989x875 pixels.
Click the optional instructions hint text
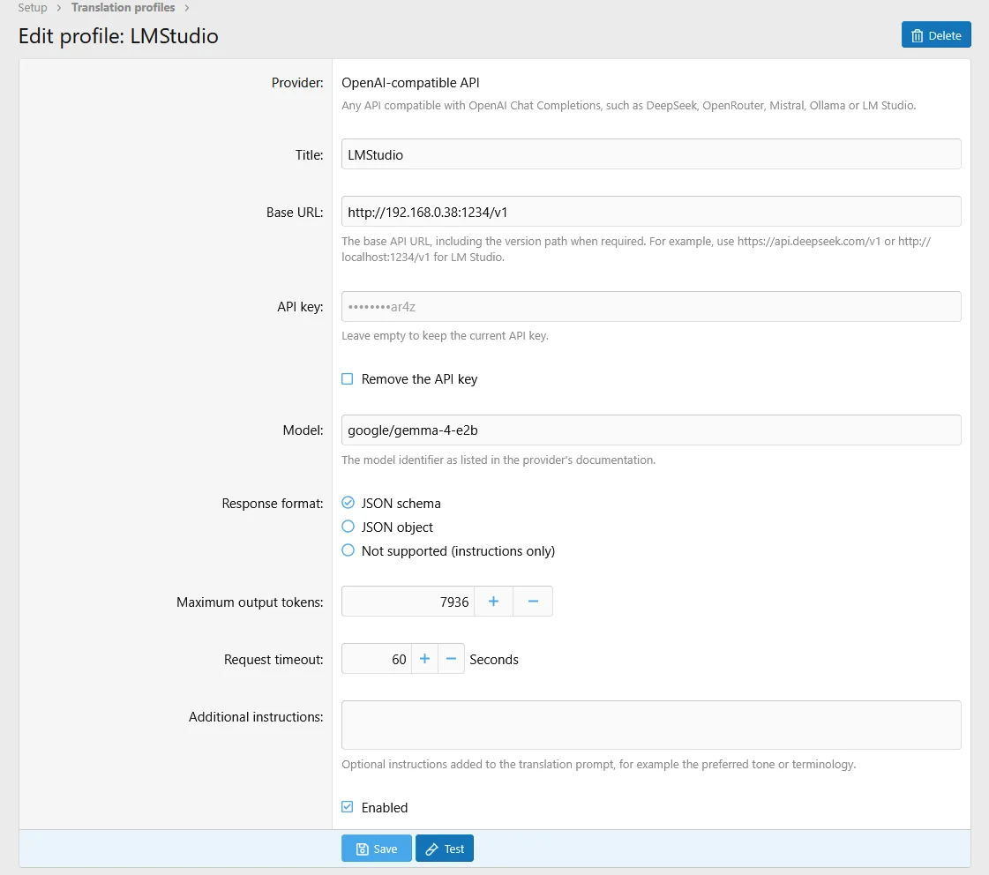click(x=598, y=765)
